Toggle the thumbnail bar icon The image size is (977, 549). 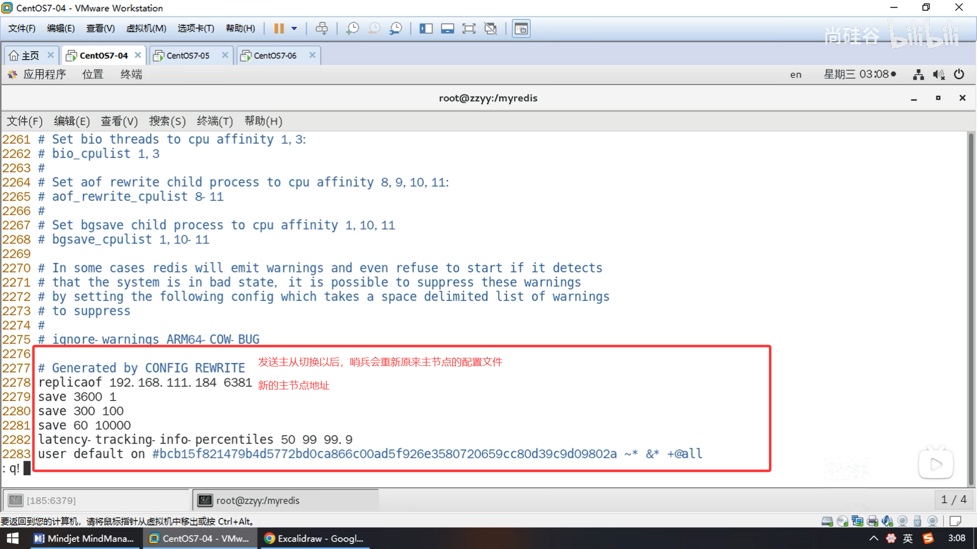pyautogui.click(x=447, y=28)
